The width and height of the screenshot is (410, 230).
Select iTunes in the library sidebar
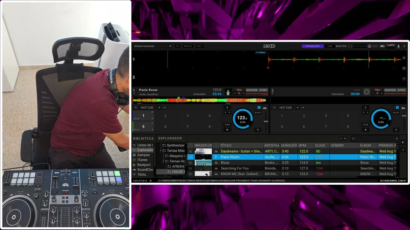tap(142, 160)
